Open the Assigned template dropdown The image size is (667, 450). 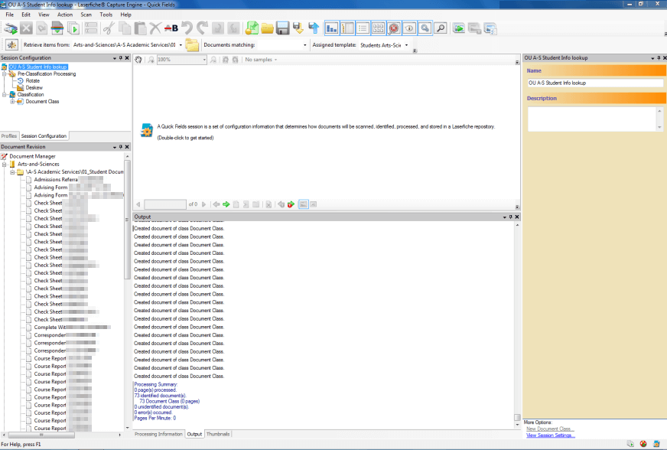(406, 44)
